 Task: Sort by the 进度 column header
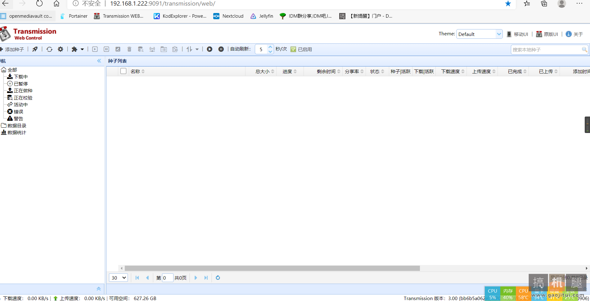(290, 71)
